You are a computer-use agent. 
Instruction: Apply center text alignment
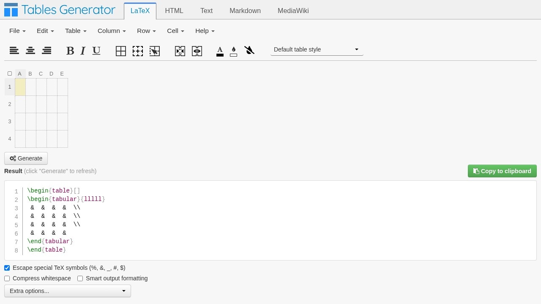click(30, 51)
